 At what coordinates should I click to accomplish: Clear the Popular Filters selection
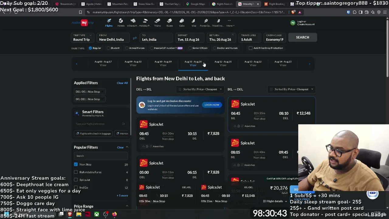click(120, 148)
